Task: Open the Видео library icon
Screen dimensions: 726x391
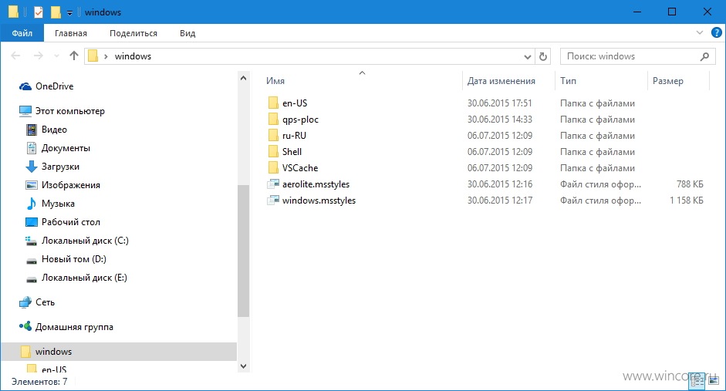Action: [32, 130]
